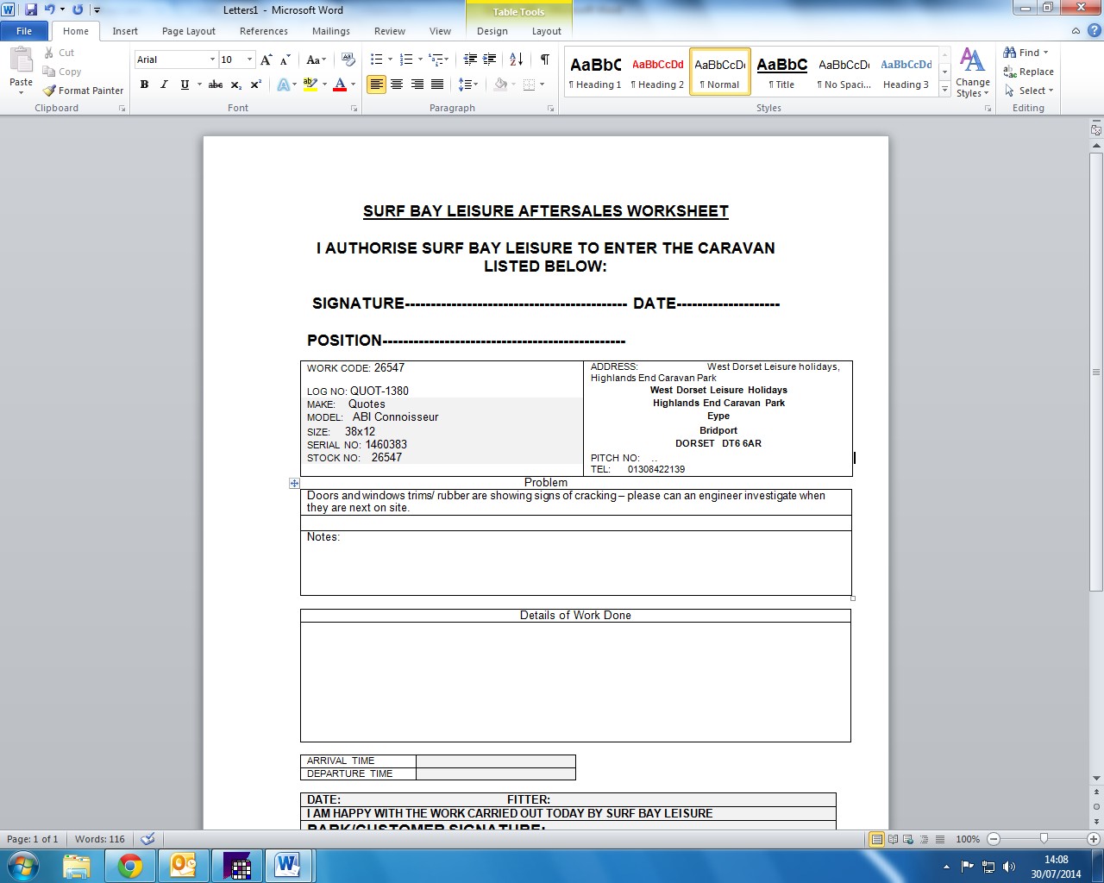Open the Page Layout ribbon tab
The height and width of the screenshot is (883, 1104).
pos(188,31)
